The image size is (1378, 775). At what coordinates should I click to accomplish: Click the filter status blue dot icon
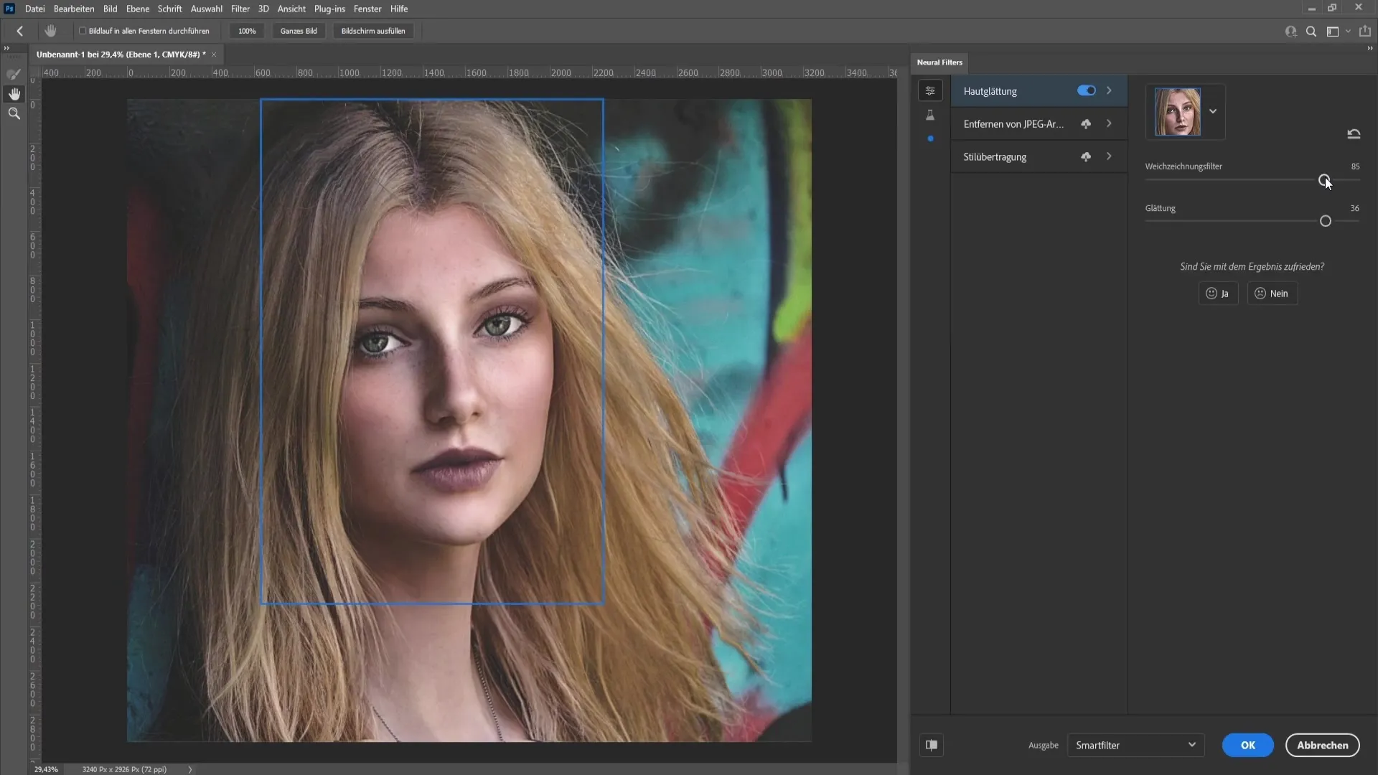click(930, 138)
